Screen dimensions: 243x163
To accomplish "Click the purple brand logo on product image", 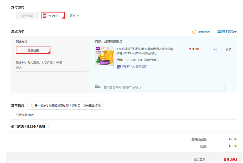I will tap(98, 48).
